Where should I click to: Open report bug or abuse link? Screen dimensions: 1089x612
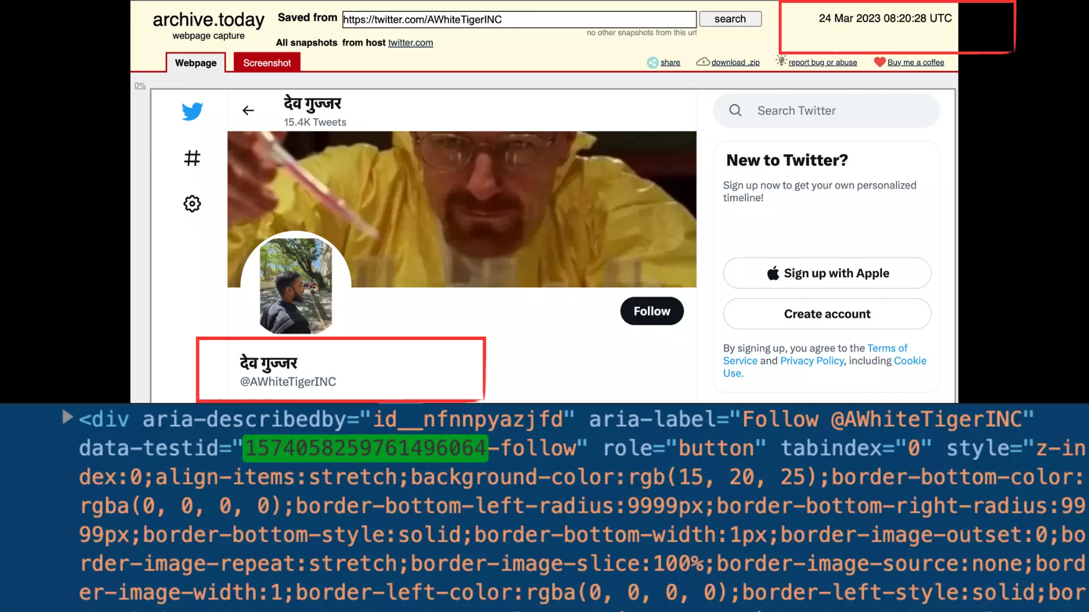(822, 62)
